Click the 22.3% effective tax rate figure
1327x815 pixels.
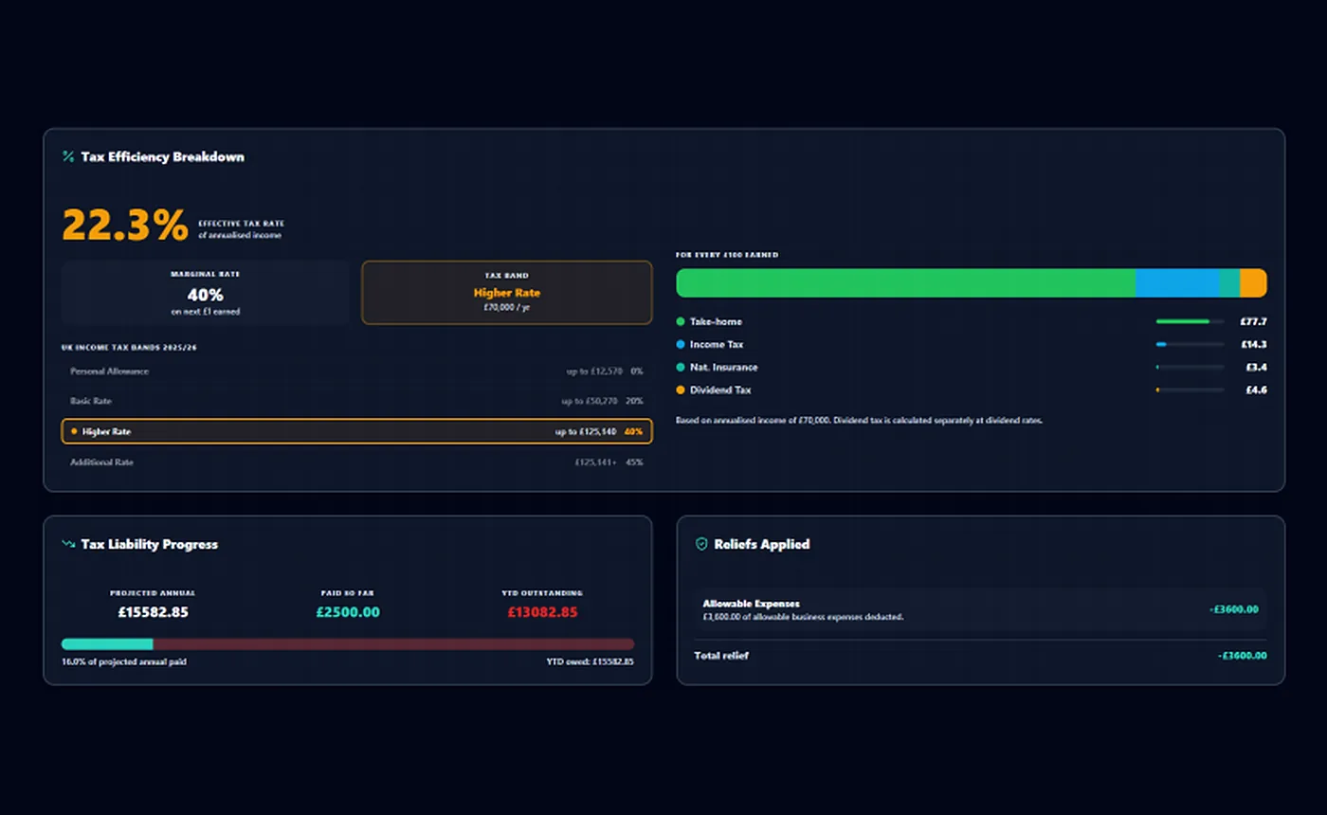[x=125, y=226]
